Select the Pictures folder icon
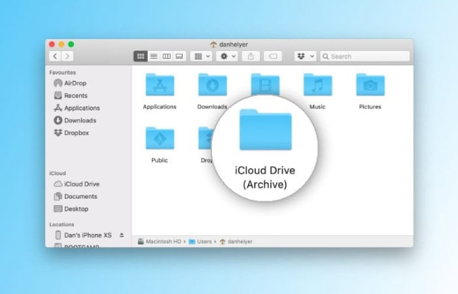 click(370, 85)
